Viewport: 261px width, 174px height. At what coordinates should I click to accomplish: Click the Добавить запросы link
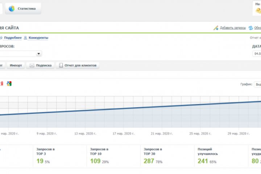tap(233, 28)
